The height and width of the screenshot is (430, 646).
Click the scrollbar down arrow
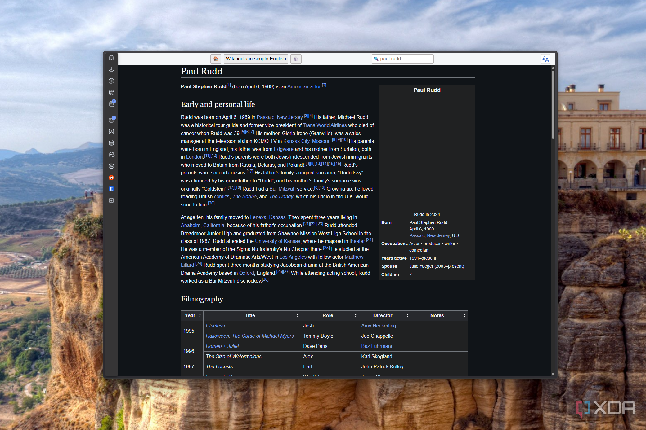coord(553,374)
